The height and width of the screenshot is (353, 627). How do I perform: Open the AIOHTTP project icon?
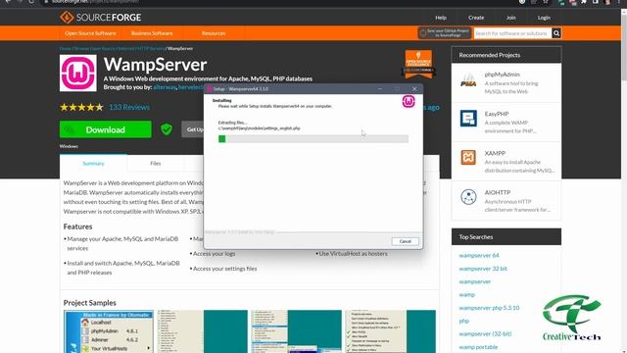pos(468,197)
